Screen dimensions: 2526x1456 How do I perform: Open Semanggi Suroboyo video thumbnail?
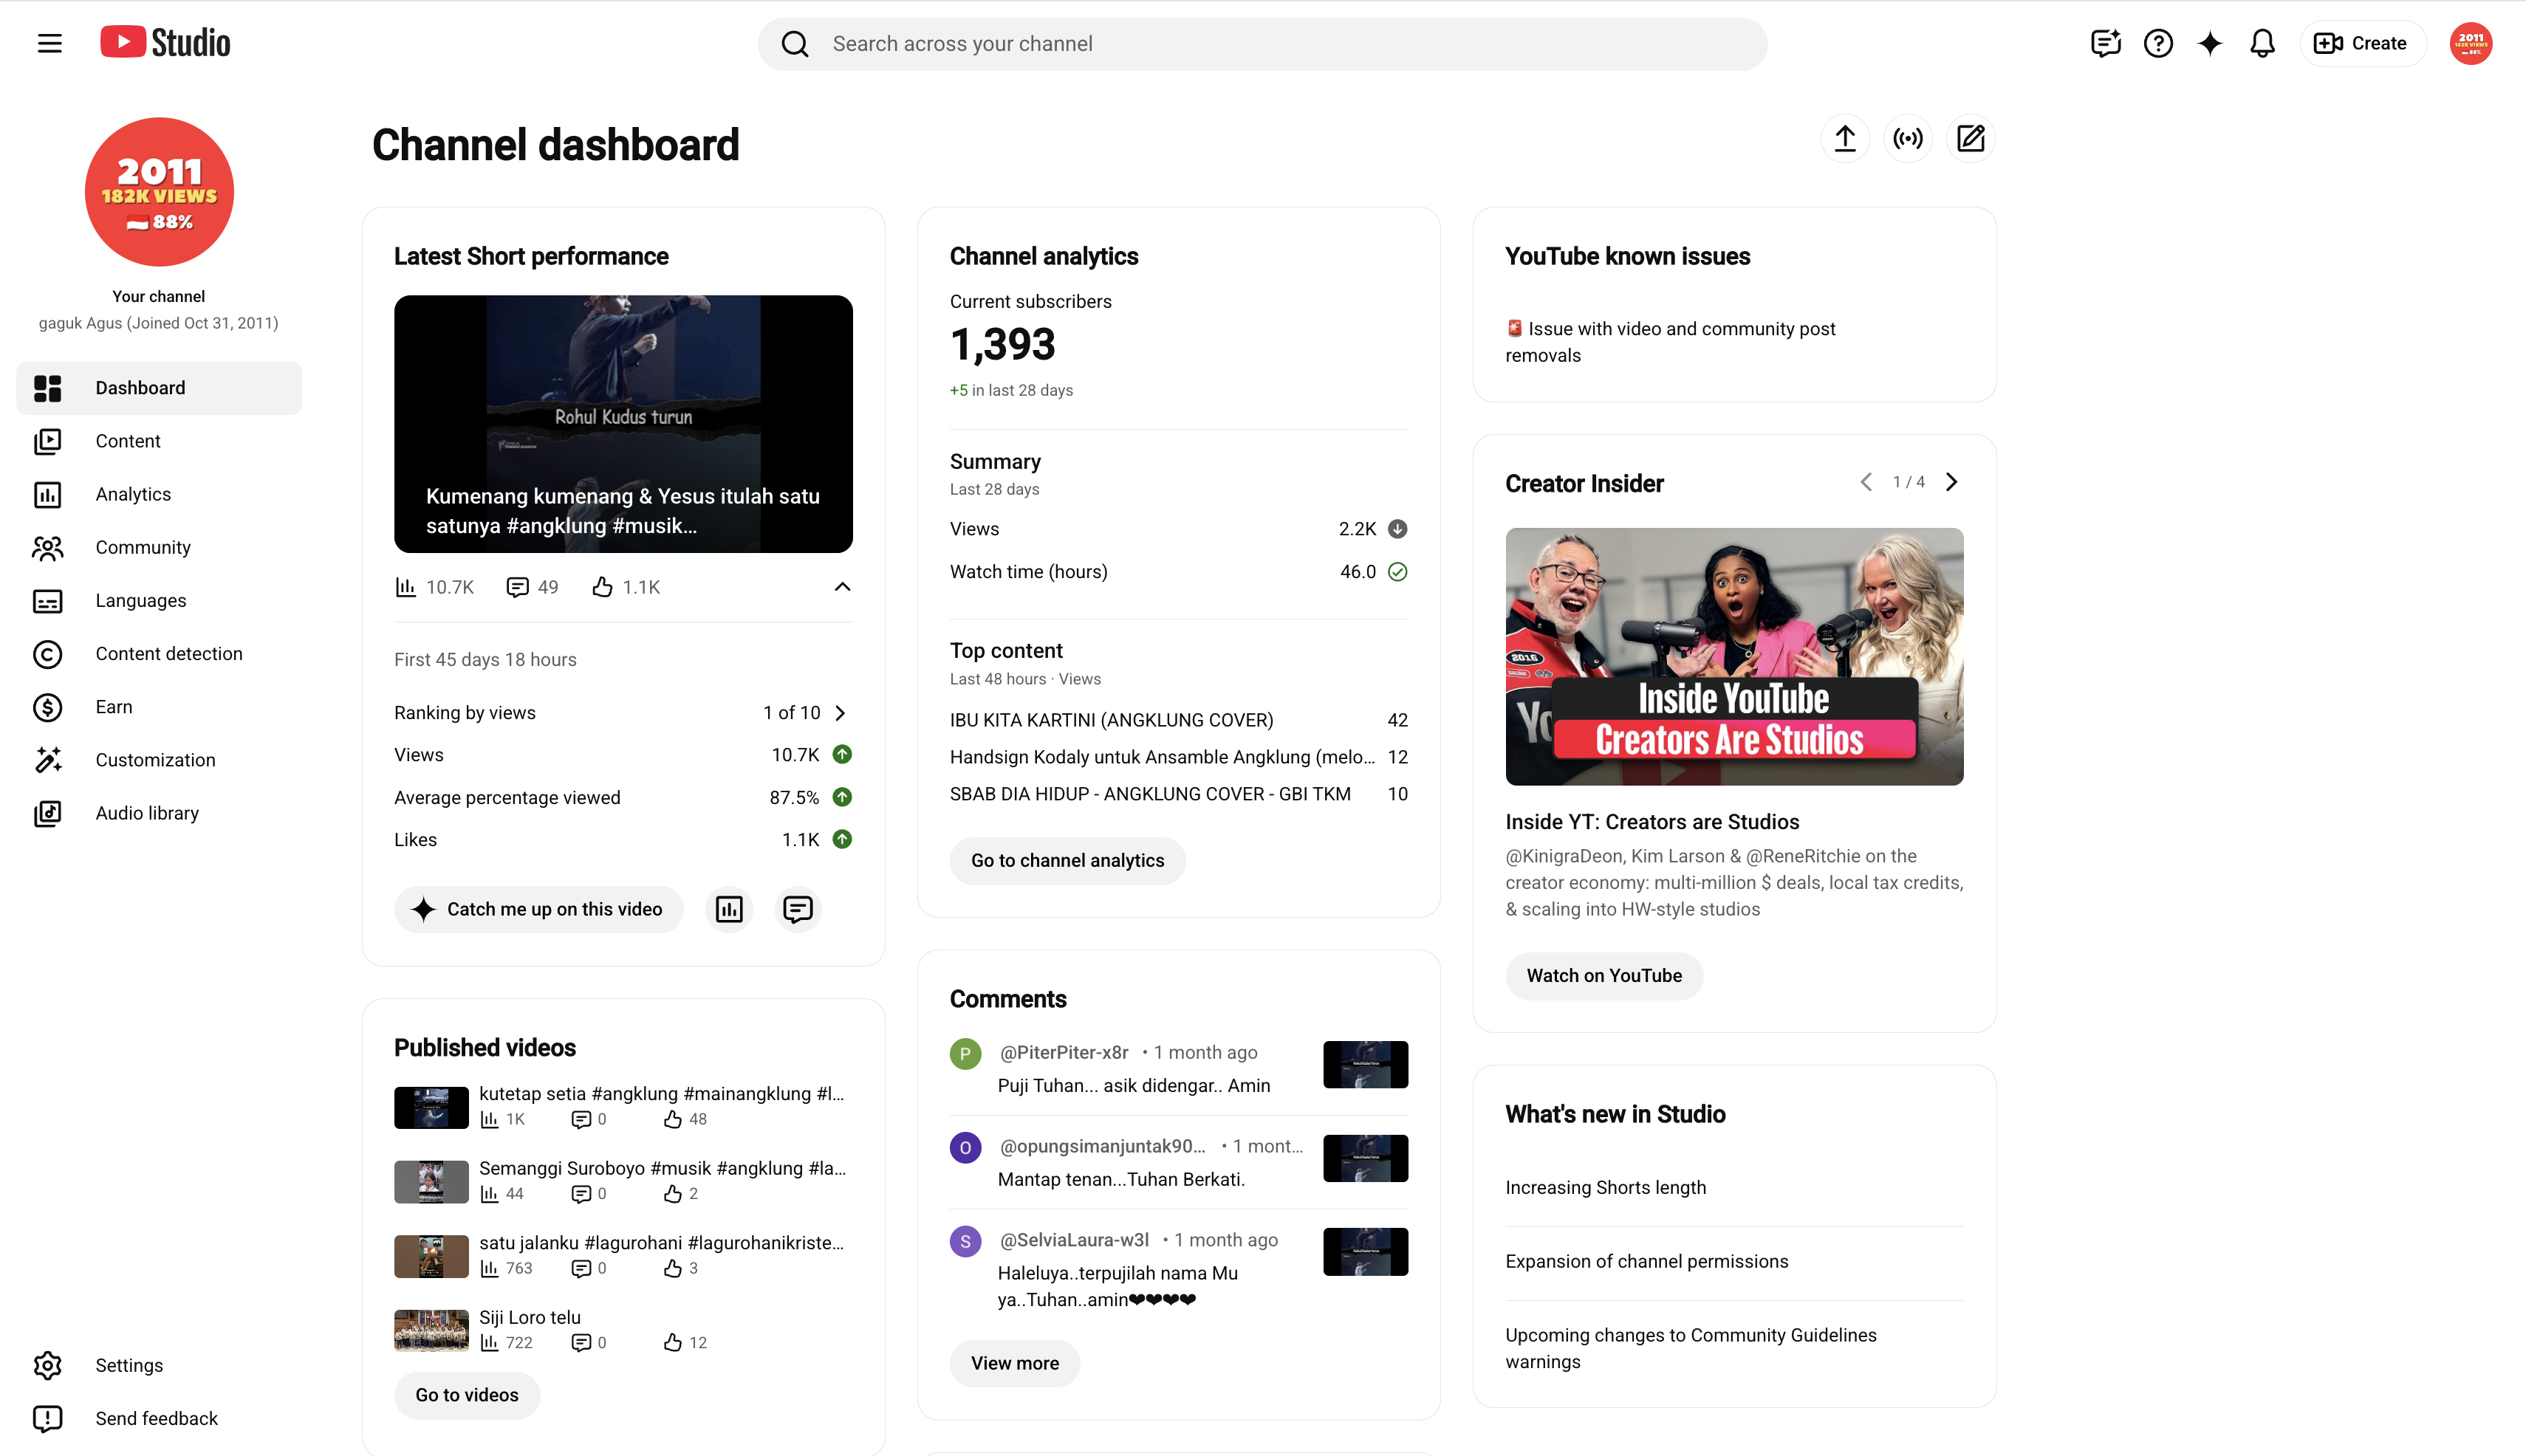431,1181
